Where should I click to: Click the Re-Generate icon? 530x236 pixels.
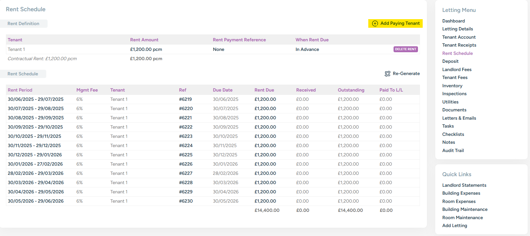point(387,74)
